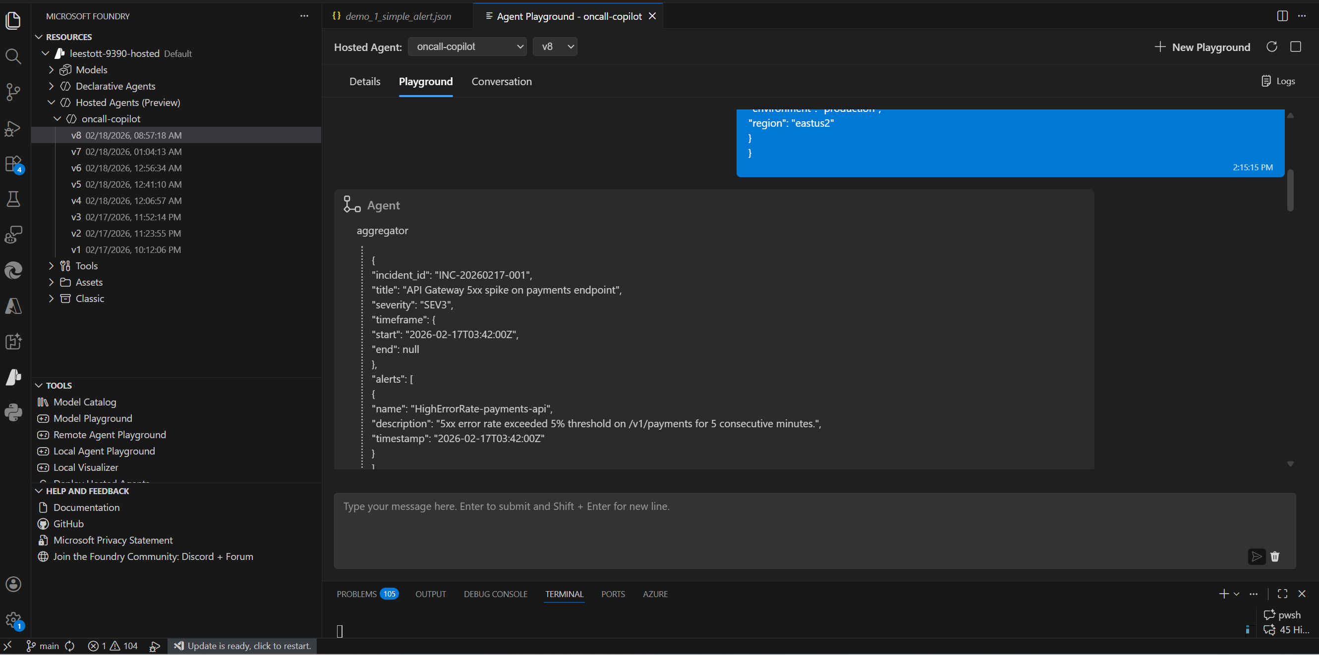Open Local Visualizer tool
This screenshot has height=655, width=1319.
(x=86, y=467)
